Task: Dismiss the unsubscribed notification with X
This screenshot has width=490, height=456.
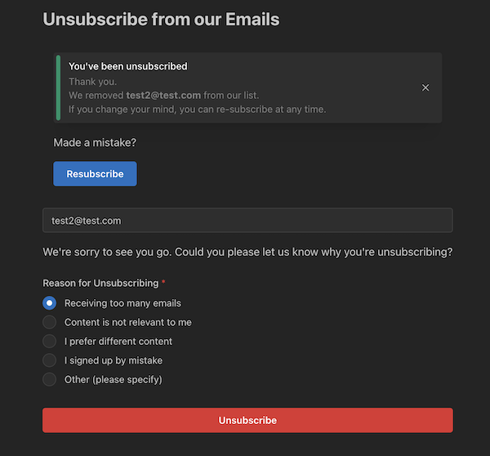Action: 425,87
